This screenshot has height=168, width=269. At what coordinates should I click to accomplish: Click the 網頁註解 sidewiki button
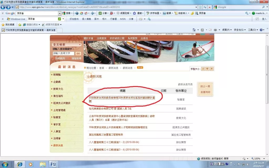click(x=124, y=13)
